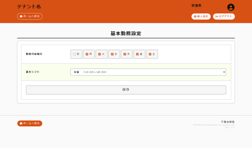This screenshot has width=252, height=148.
Task: Enable the 日 (Sunday) checkbox
Action: pos(74,54)
